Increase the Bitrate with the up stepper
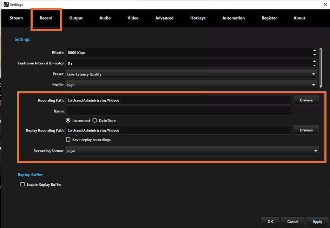The image size is (330, 228). pos(315,50)
